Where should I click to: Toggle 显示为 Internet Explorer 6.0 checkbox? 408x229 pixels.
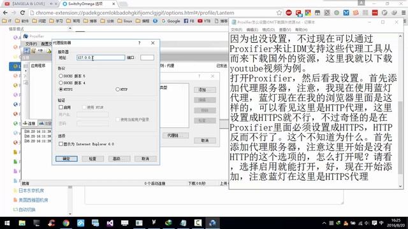click(61, 144)
